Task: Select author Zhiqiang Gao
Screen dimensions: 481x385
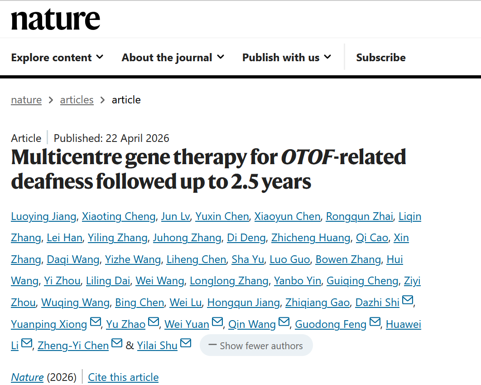Action: tap(317, 302)
